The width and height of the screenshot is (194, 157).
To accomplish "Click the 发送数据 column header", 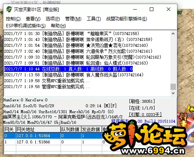I will pyautogui.click(x=91, y=129).
